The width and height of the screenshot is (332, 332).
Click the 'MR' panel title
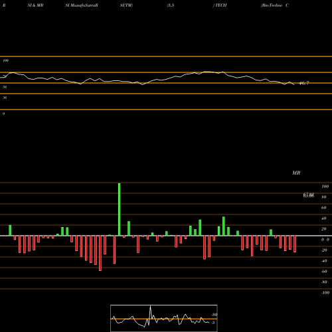[x=296, y=173]
